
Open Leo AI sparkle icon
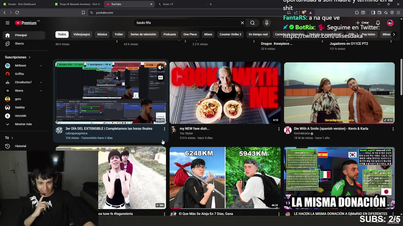pos(386,13)
